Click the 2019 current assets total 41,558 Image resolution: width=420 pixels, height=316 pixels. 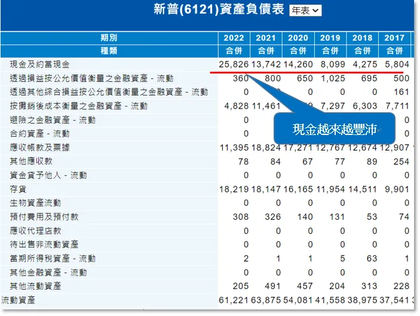(x=330, y=300)
